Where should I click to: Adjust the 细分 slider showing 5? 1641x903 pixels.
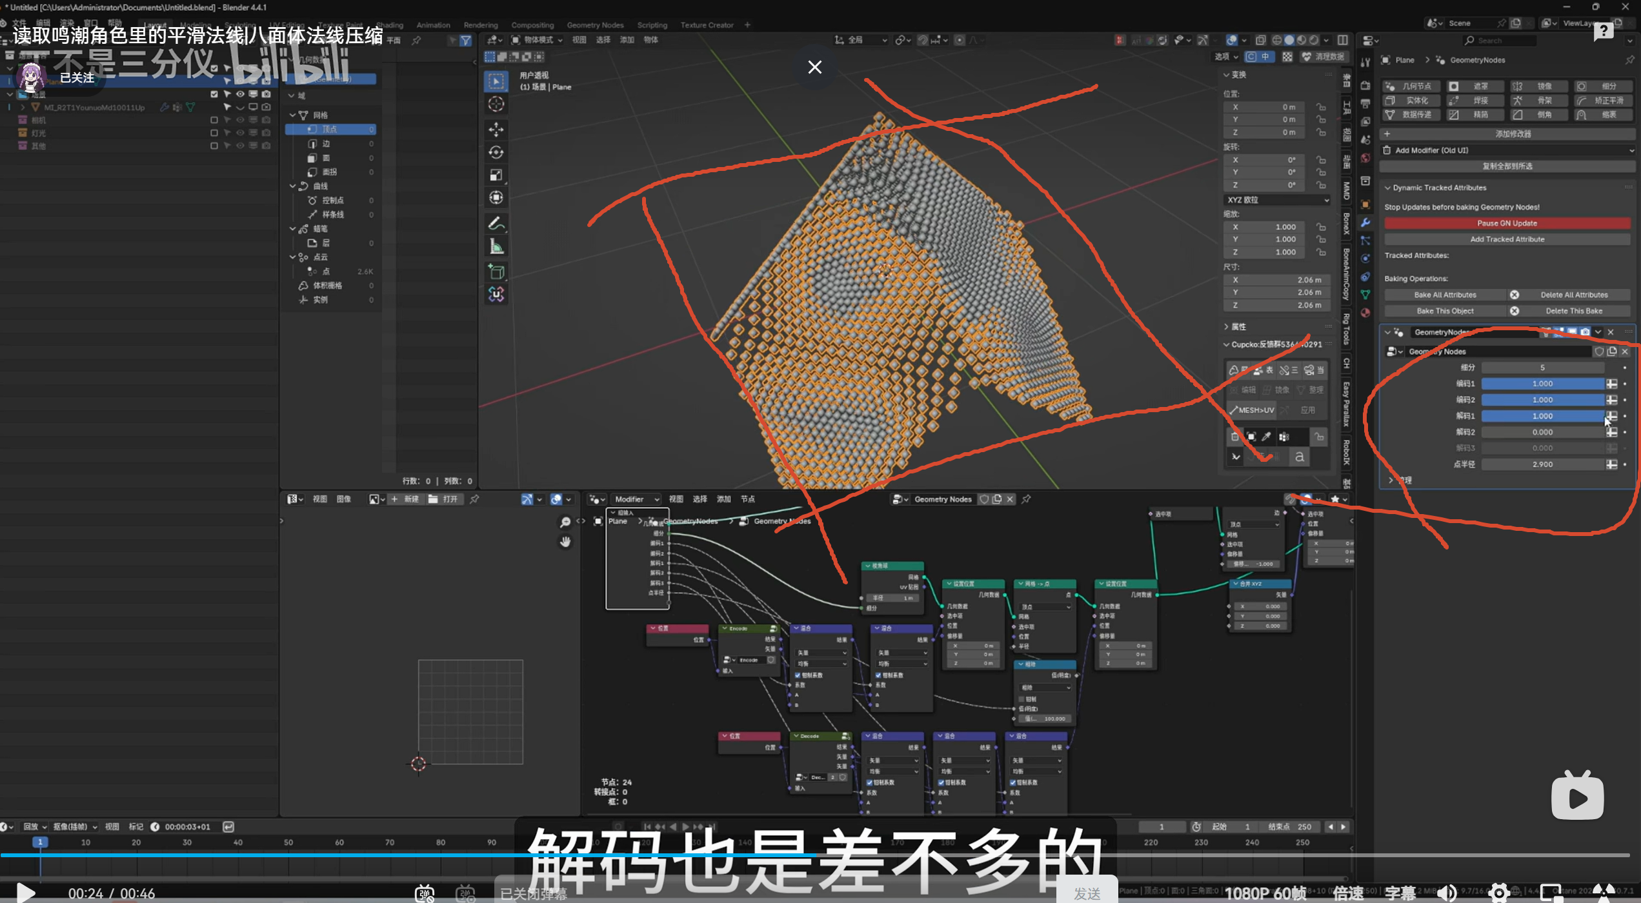1542,368
